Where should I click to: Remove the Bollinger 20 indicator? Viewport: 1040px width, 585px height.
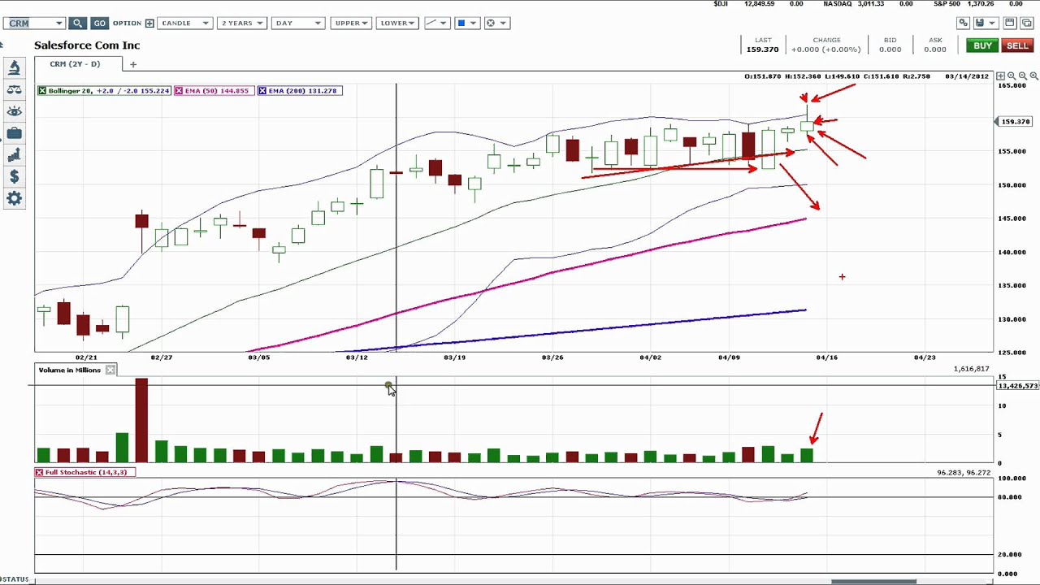point(42,90)
